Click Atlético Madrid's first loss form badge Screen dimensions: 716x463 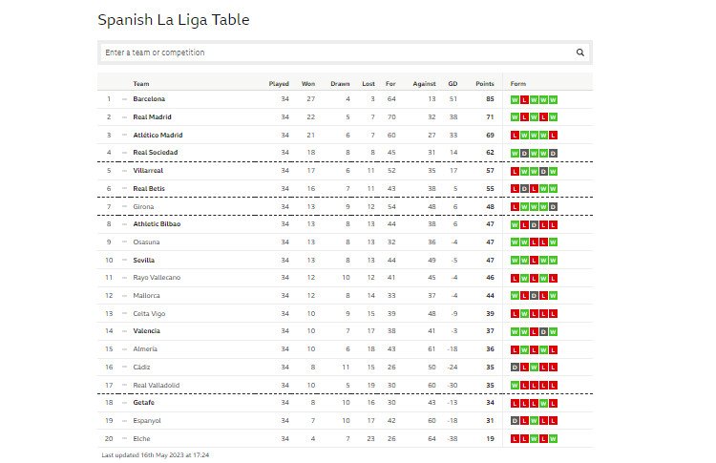(x=515, y=136)
